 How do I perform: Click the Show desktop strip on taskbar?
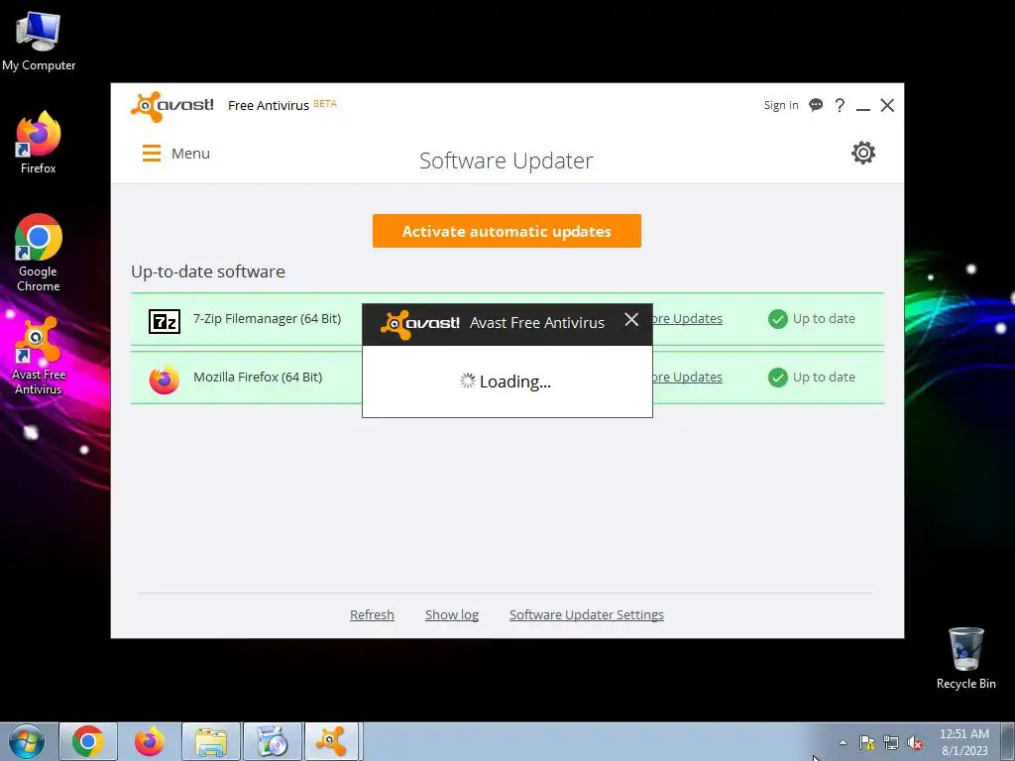pos(1009,741)
